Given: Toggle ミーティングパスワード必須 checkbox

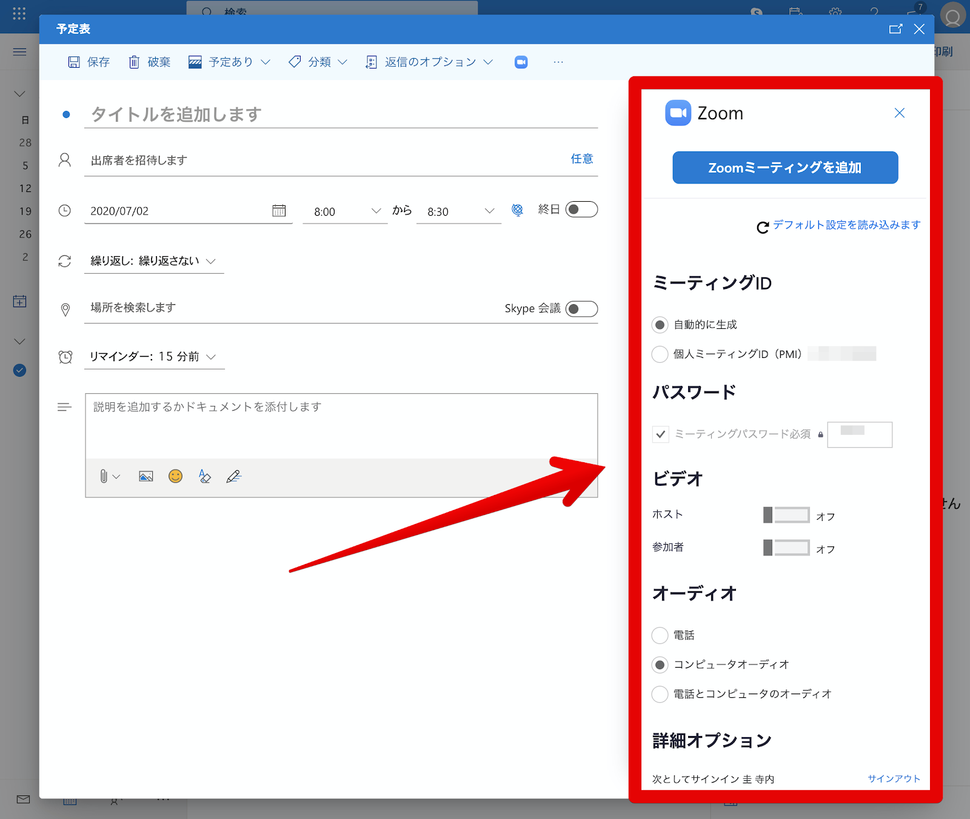Looking at the screenshot, I should point(661,434).
